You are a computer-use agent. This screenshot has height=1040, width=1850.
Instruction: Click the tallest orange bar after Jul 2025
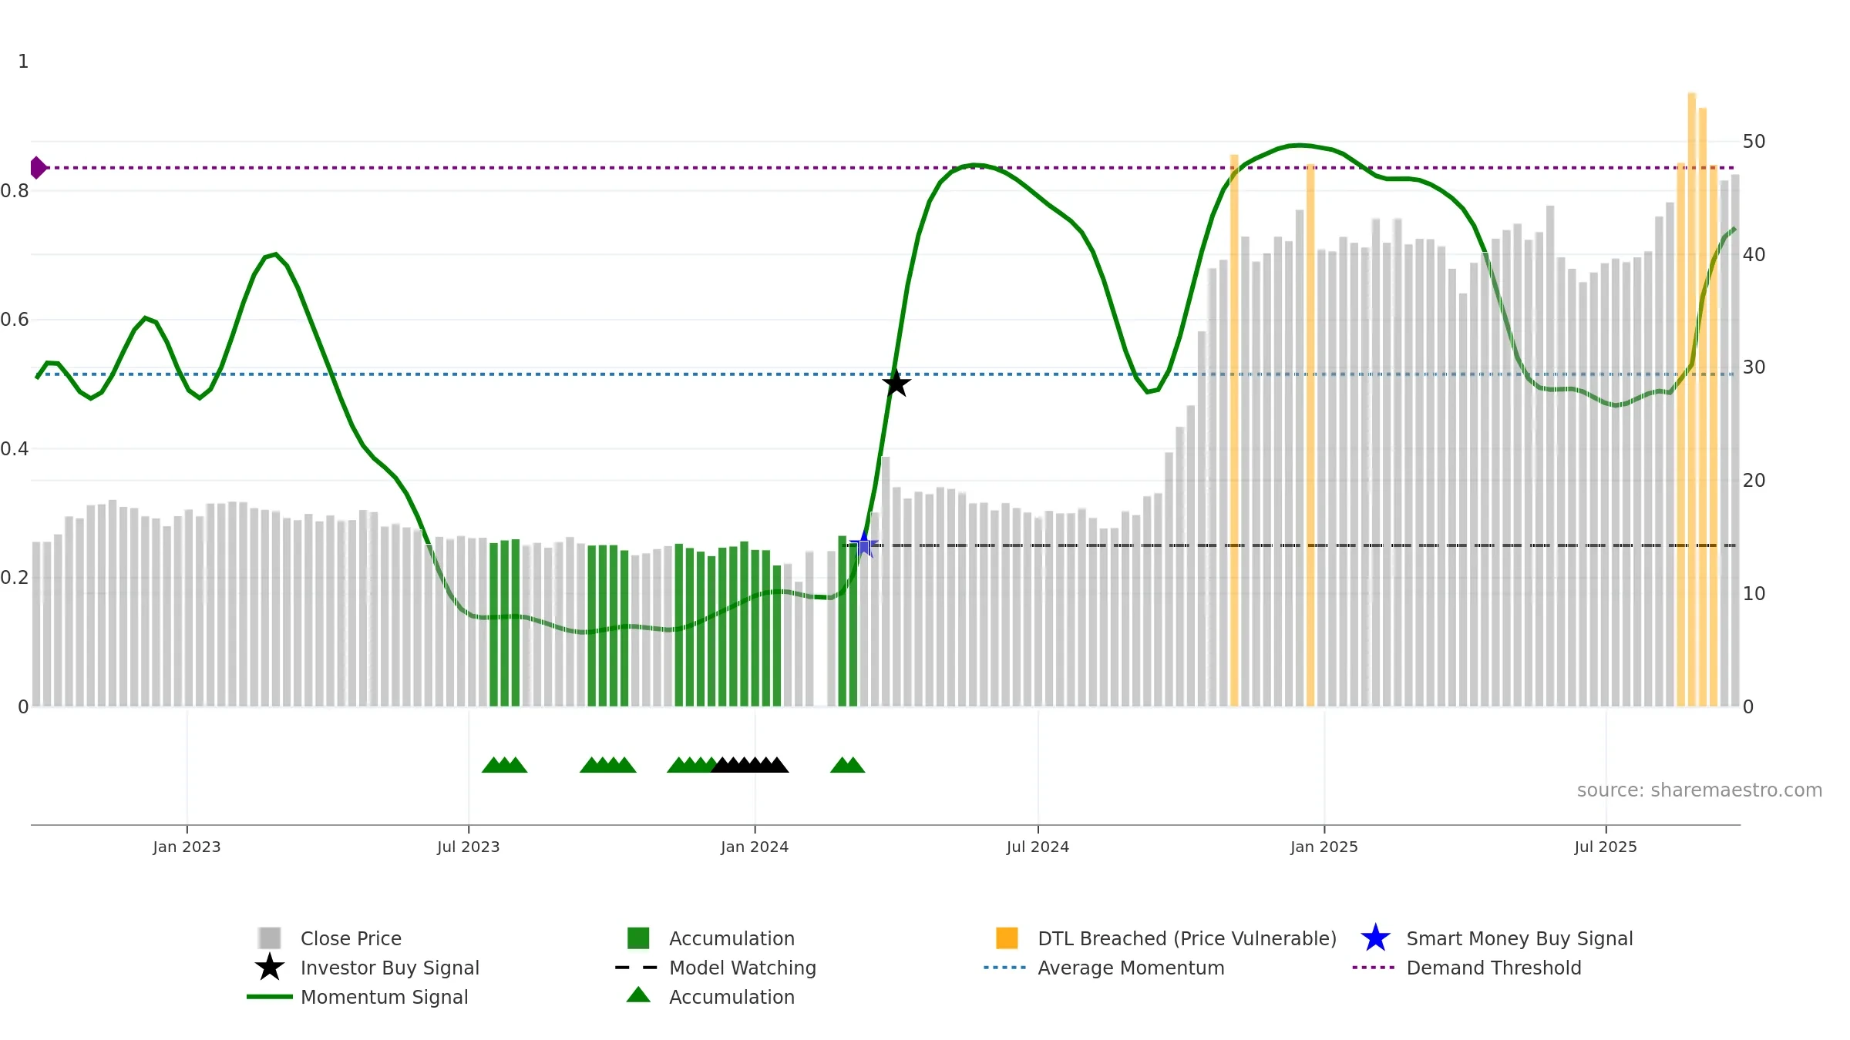pos(1692,399)
